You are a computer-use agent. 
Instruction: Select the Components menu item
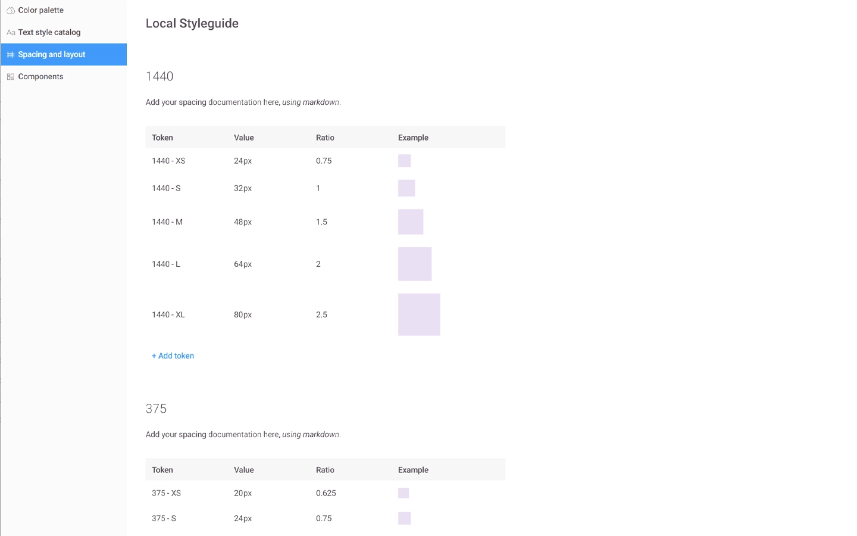[x=41, y=77]
